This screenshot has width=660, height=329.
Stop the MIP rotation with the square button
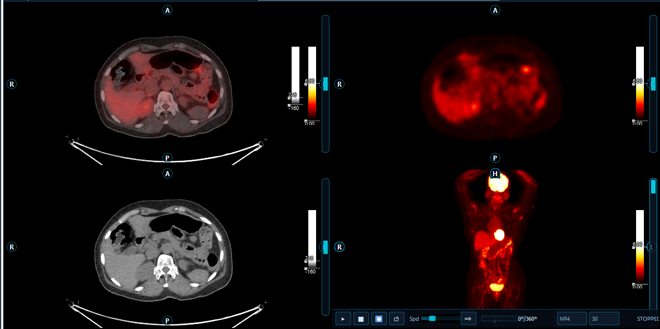coord(361,319)
